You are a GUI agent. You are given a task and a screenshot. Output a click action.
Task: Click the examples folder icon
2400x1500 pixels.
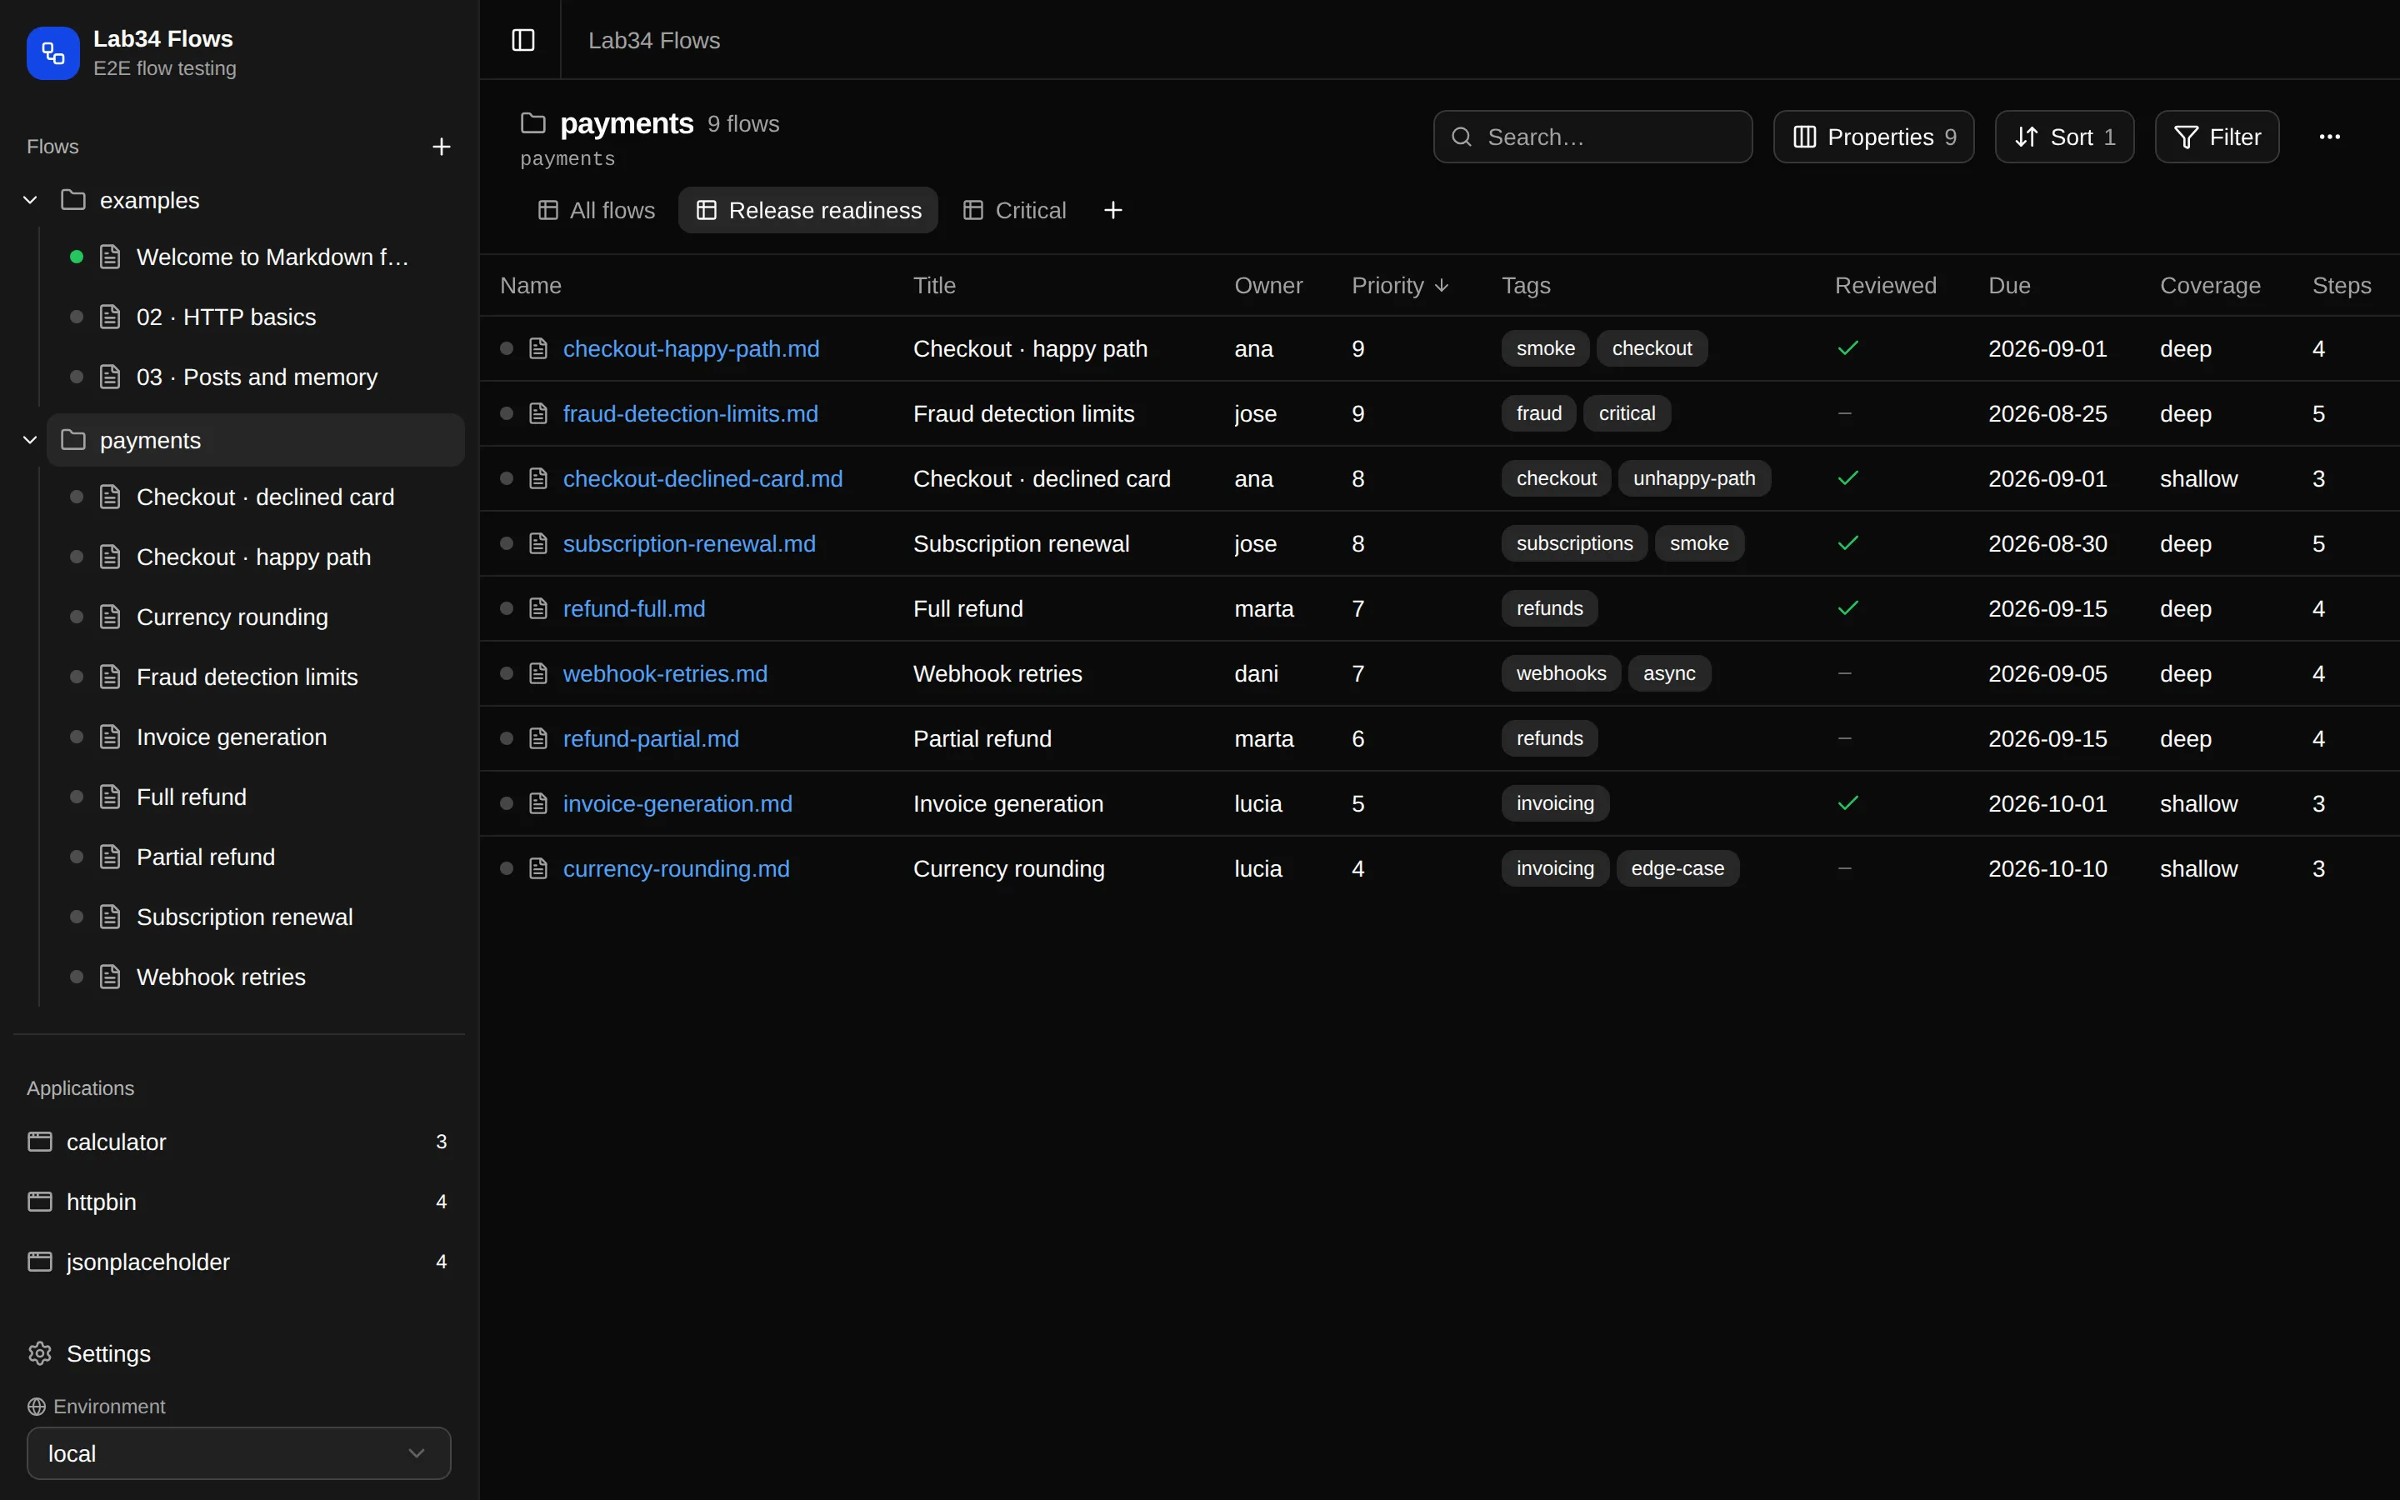tap(73, 199)
